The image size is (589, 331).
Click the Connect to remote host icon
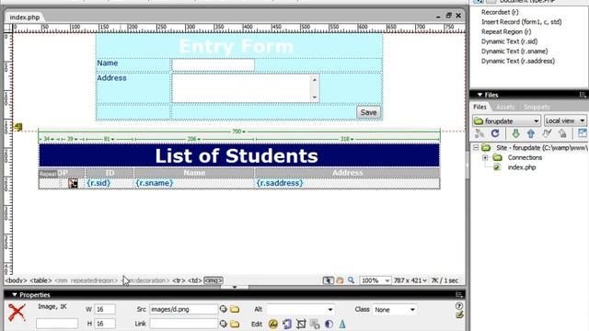pos(479,133)
